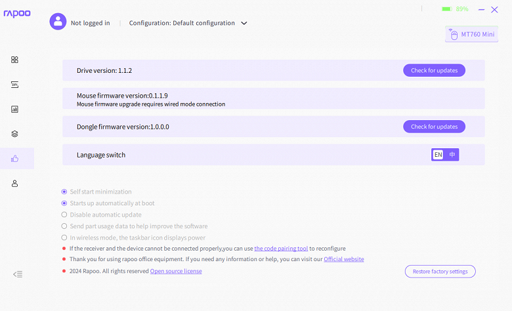Image resolution: width=512 pixels, height=311 pixels.
Task: Click the user avatar icon
Action: tap(58, 22)
